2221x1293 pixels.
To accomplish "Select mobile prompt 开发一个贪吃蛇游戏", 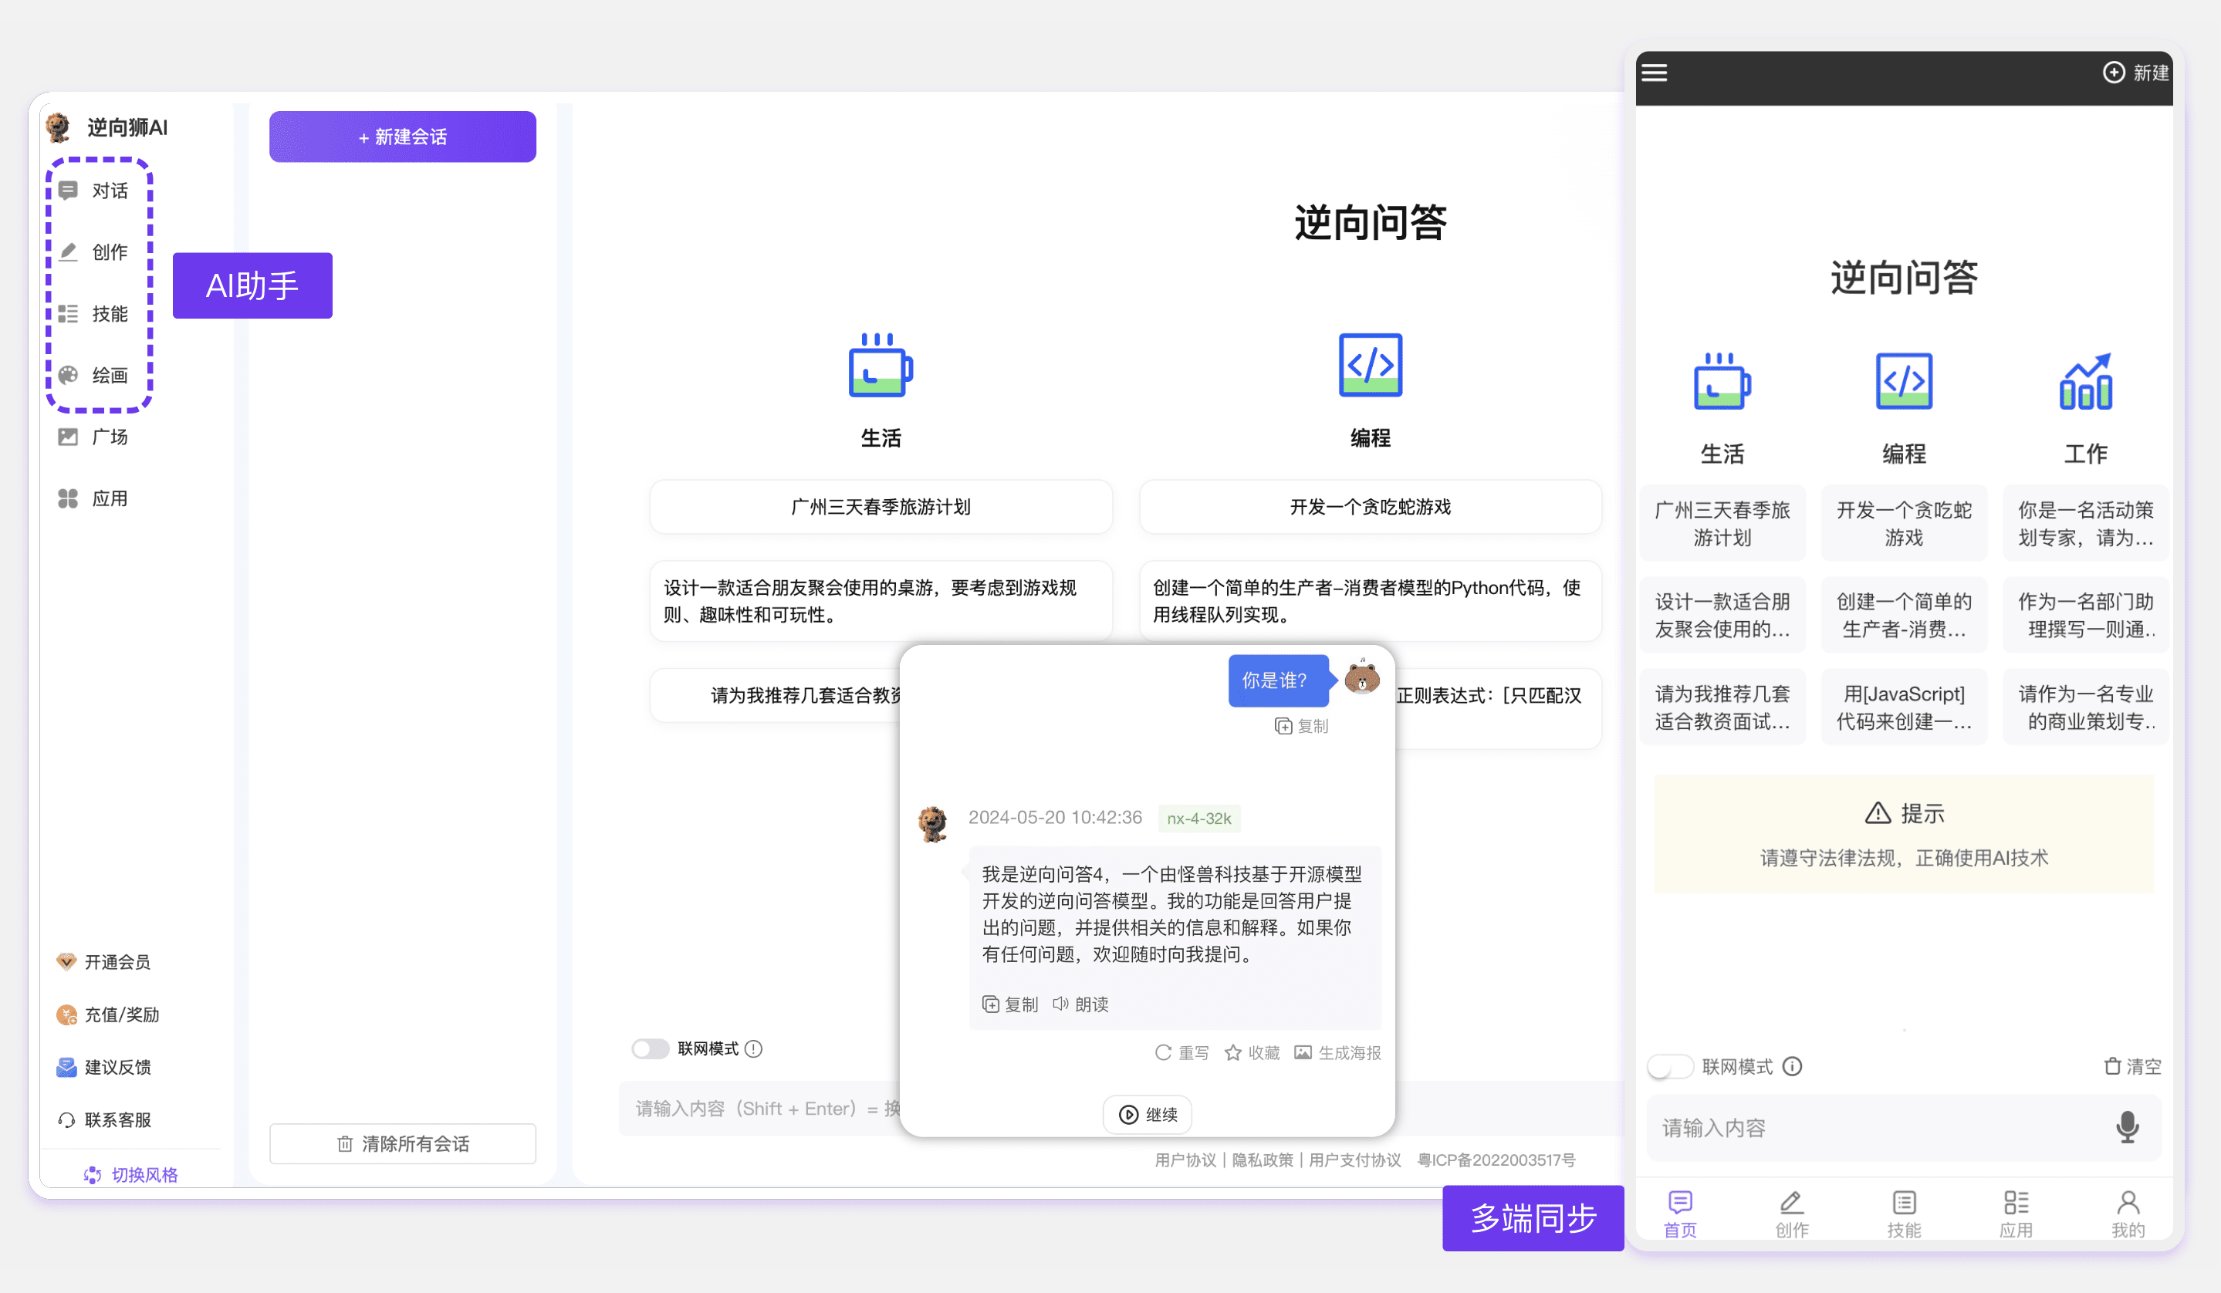I will pos(1904,523).
